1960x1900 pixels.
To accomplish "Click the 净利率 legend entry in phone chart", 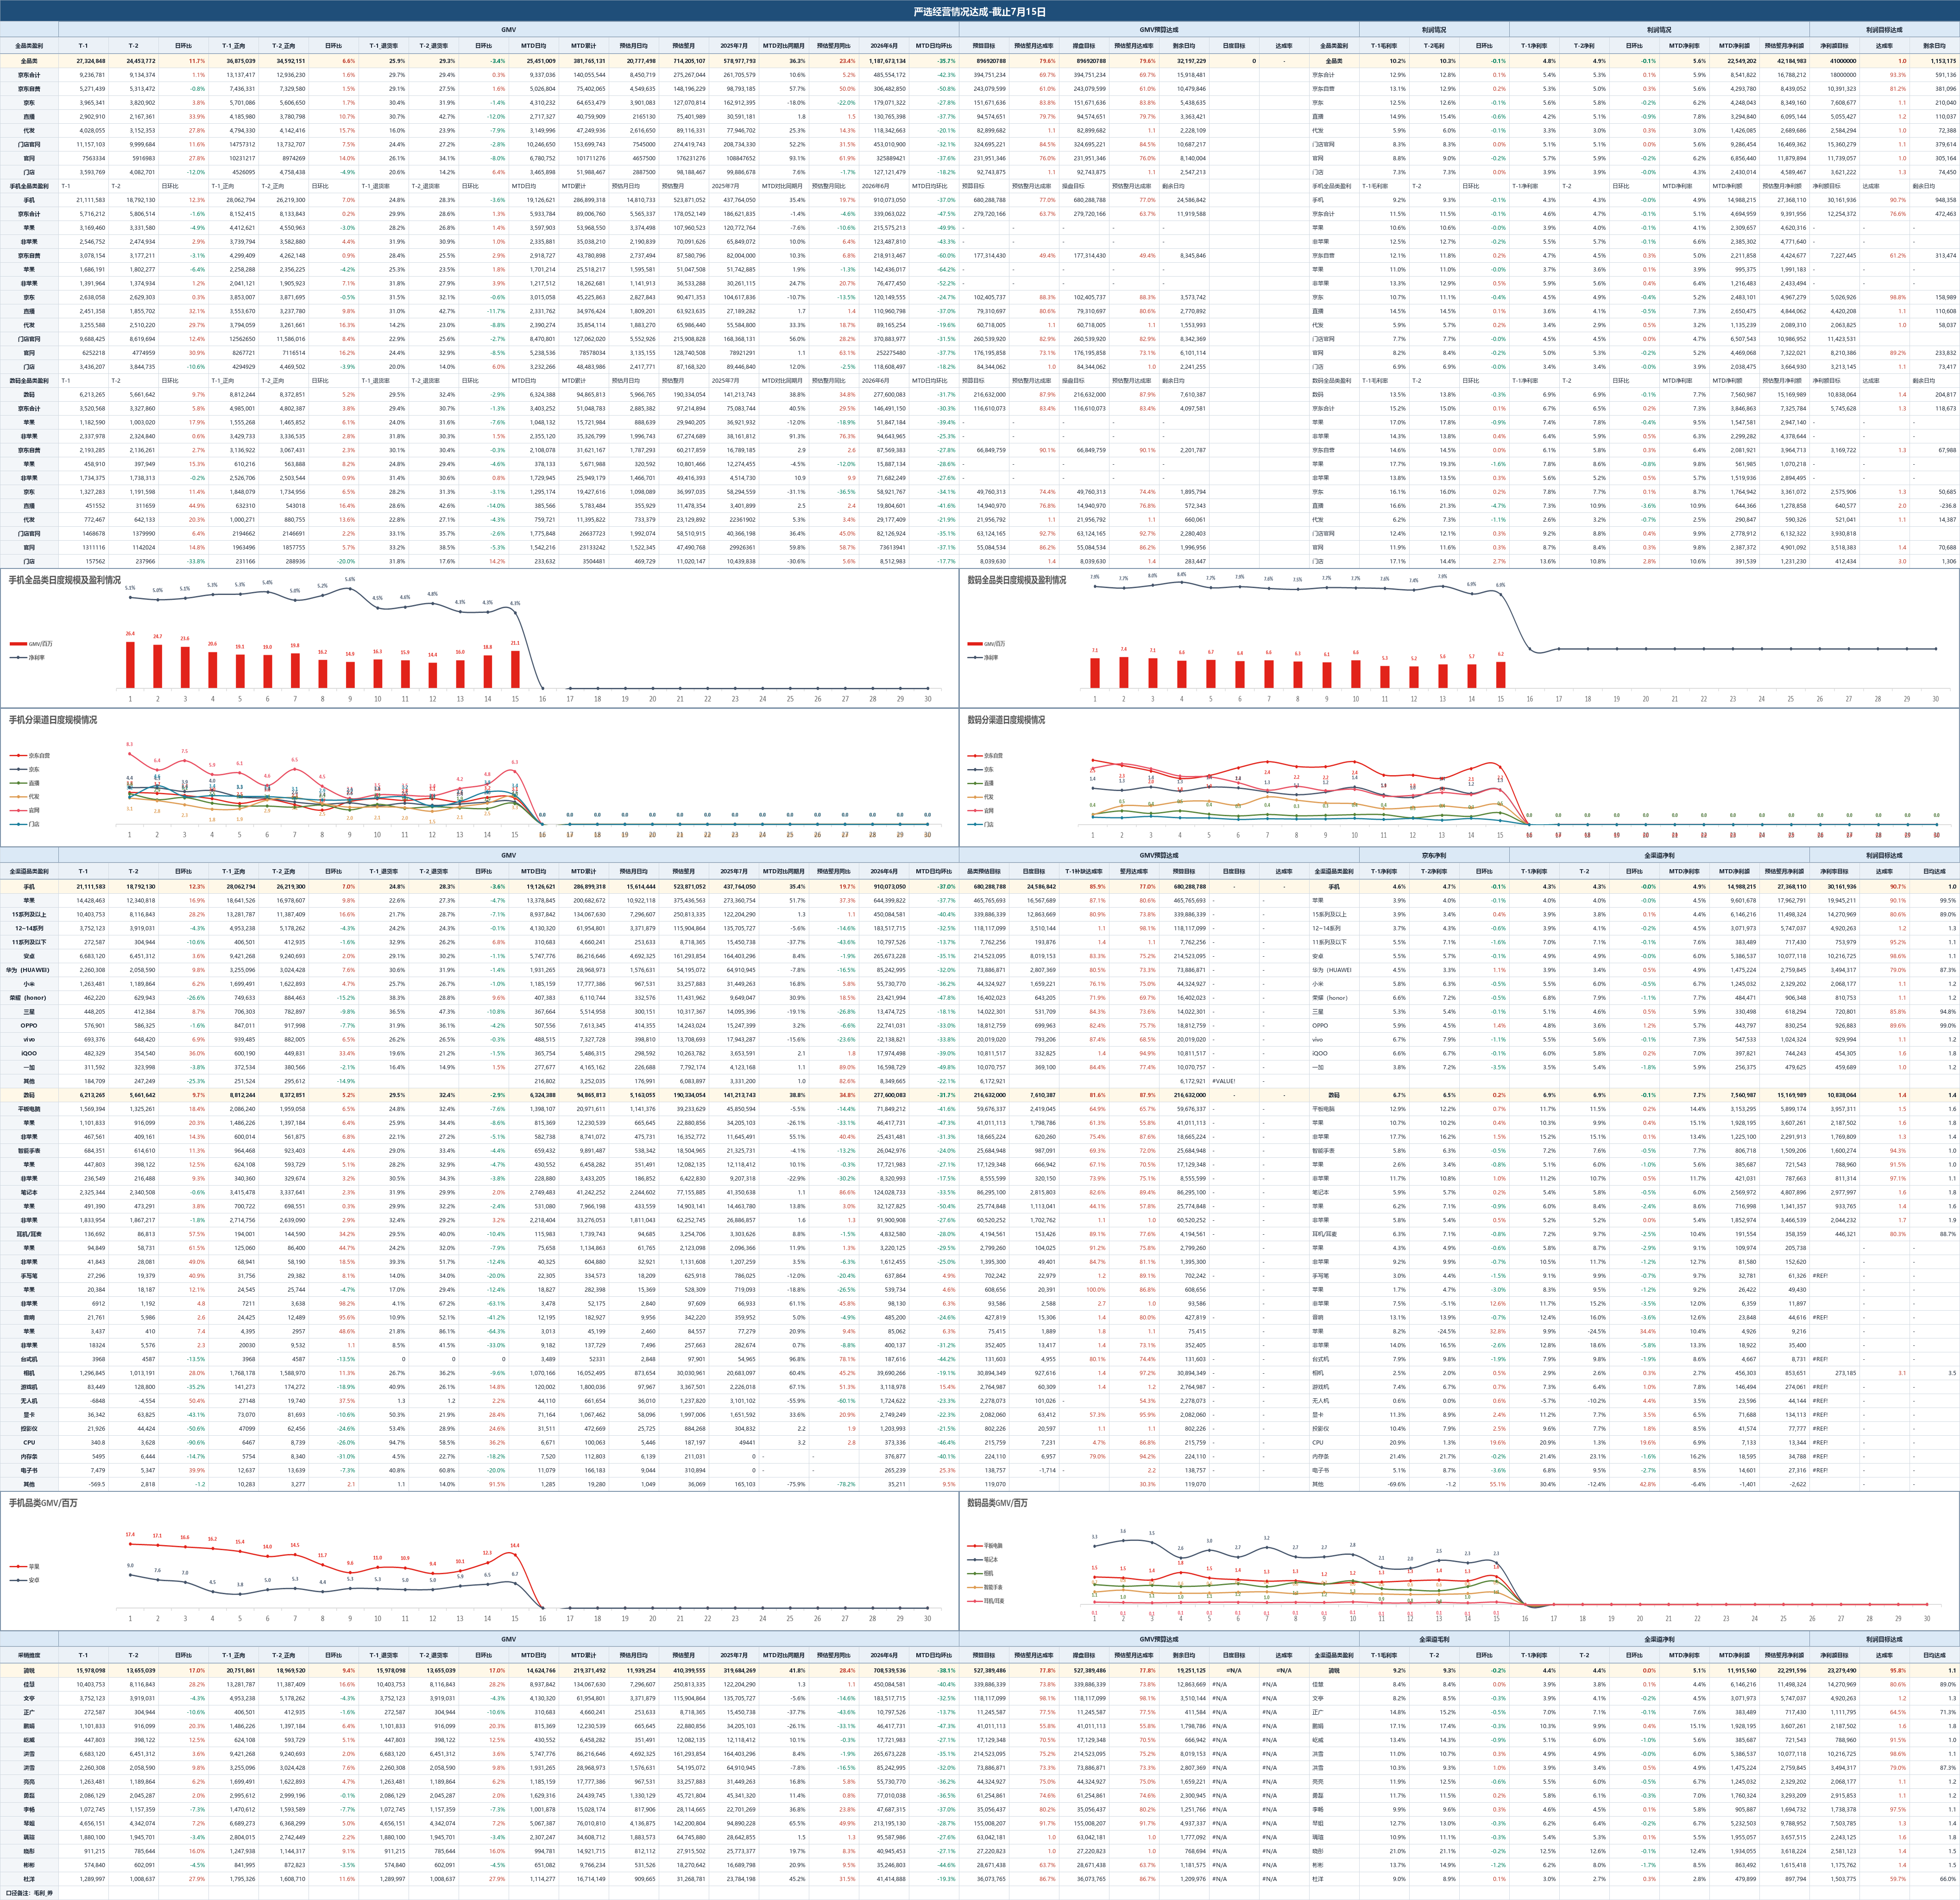I will [x=36, y=658].
